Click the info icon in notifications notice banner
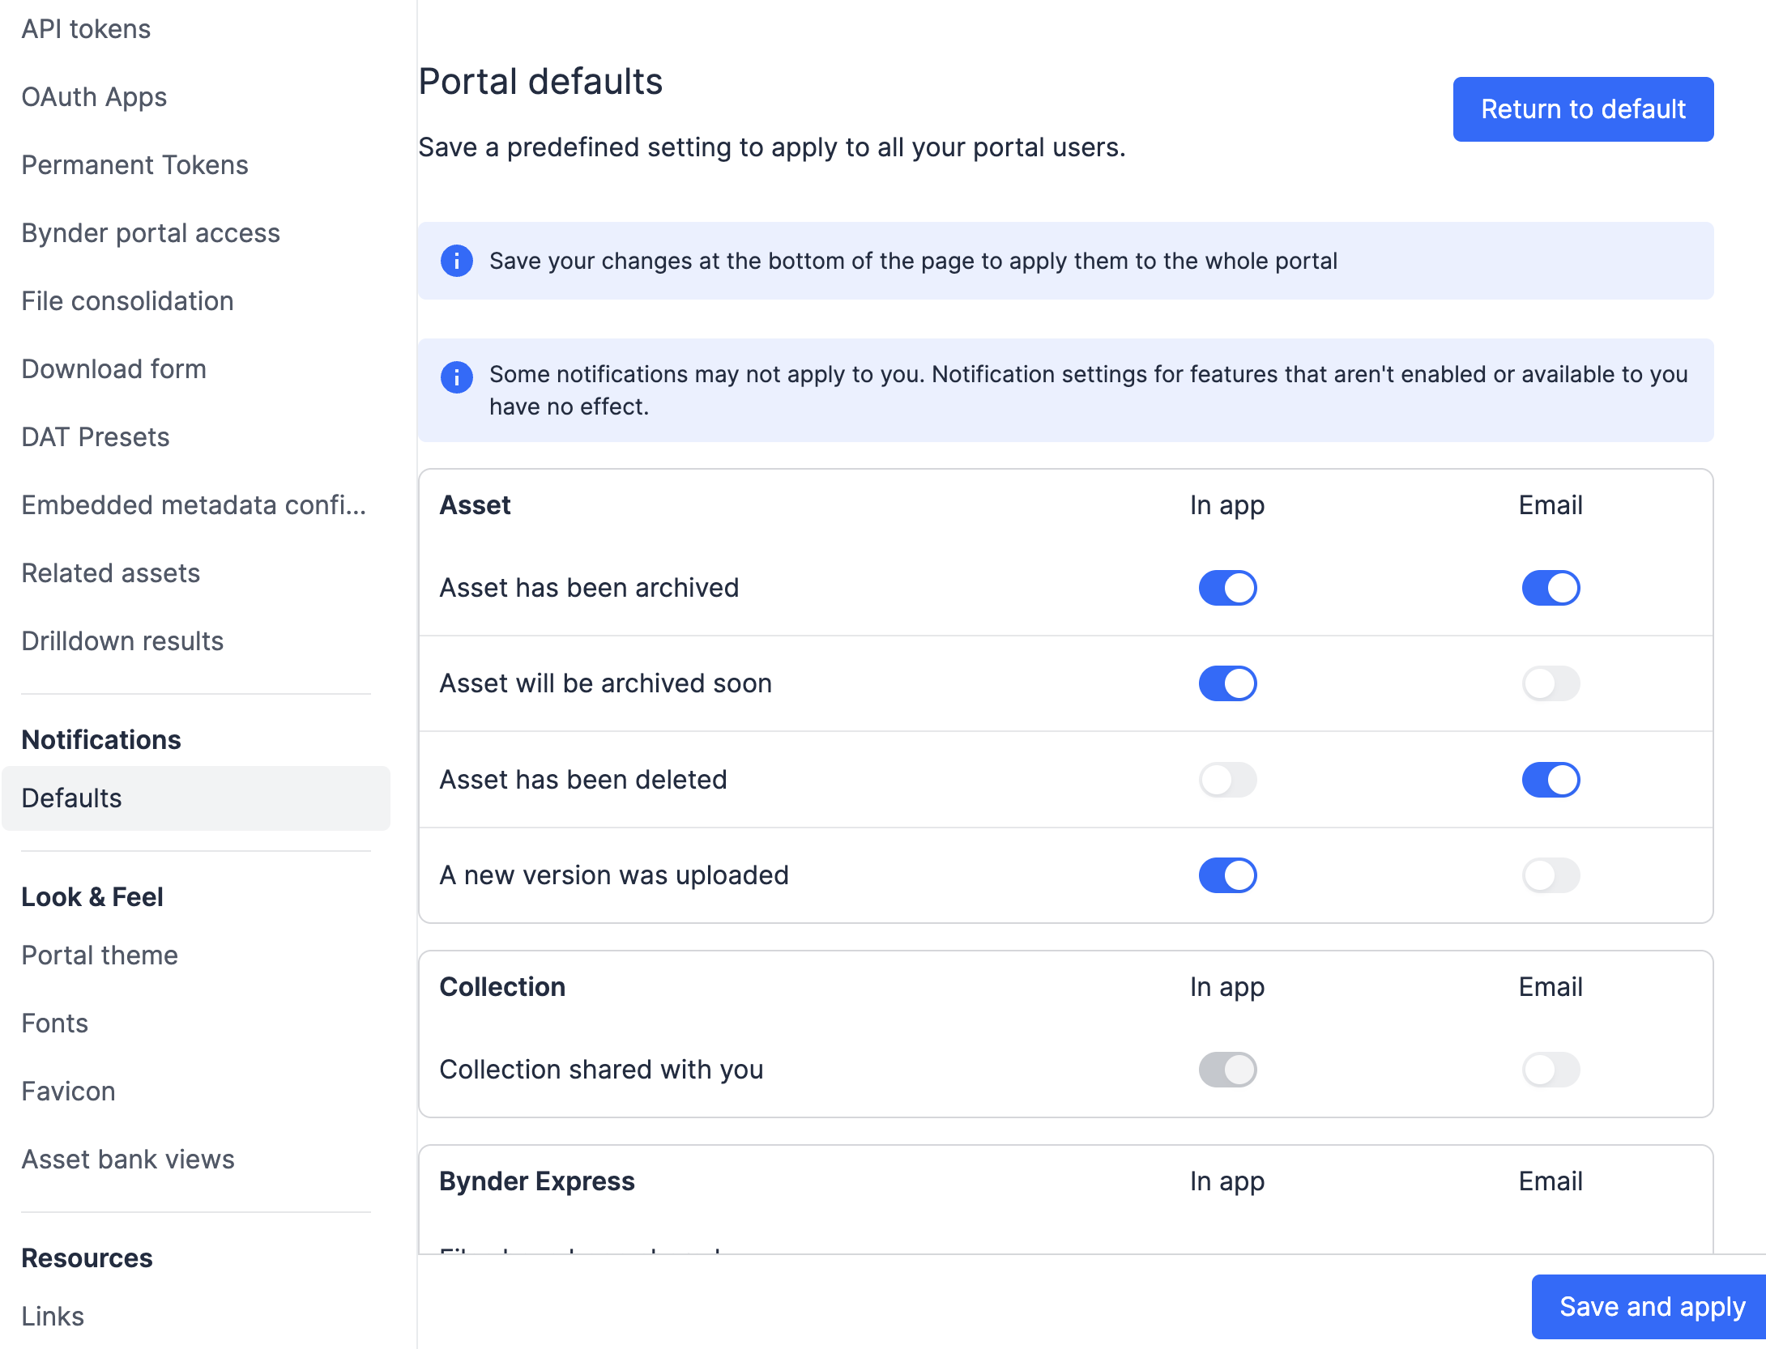1766x1349 pixels. click(457, 377)
